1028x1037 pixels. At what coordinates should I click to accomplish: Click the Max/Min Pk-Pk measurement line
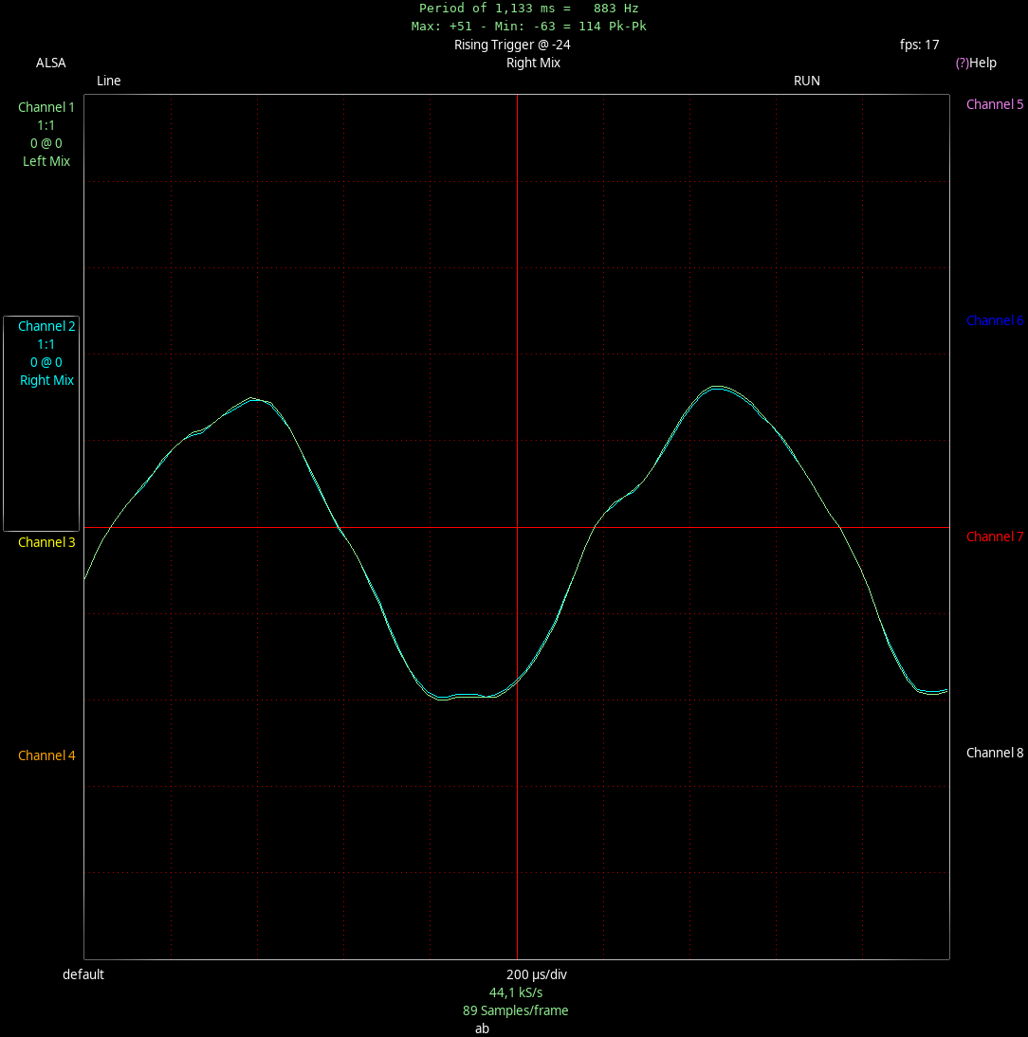(528, 26)
